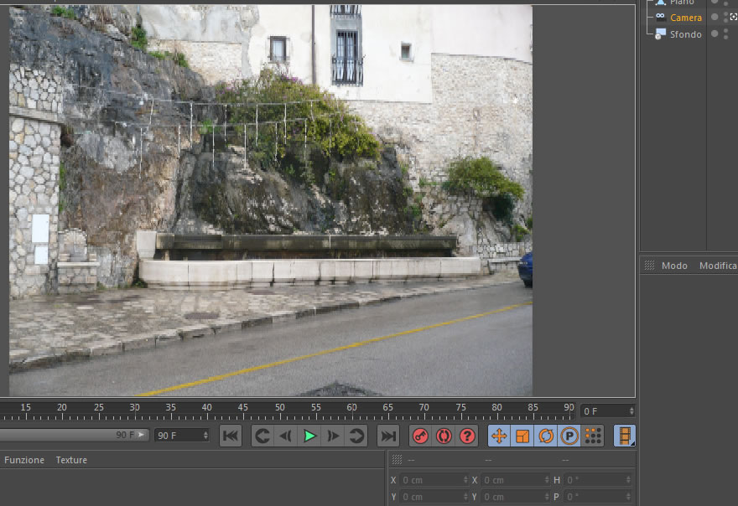
Task: Select the Sfondo object
Action: [x=686, y=34]
